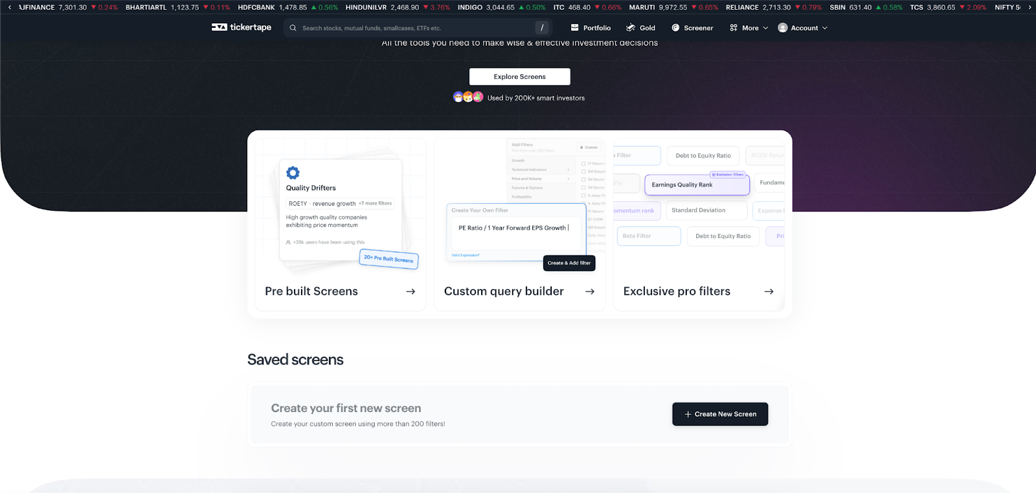This screenshot has width=1036, height=493.
Task: Click the search magnifier icon
Action: [293, 28]
